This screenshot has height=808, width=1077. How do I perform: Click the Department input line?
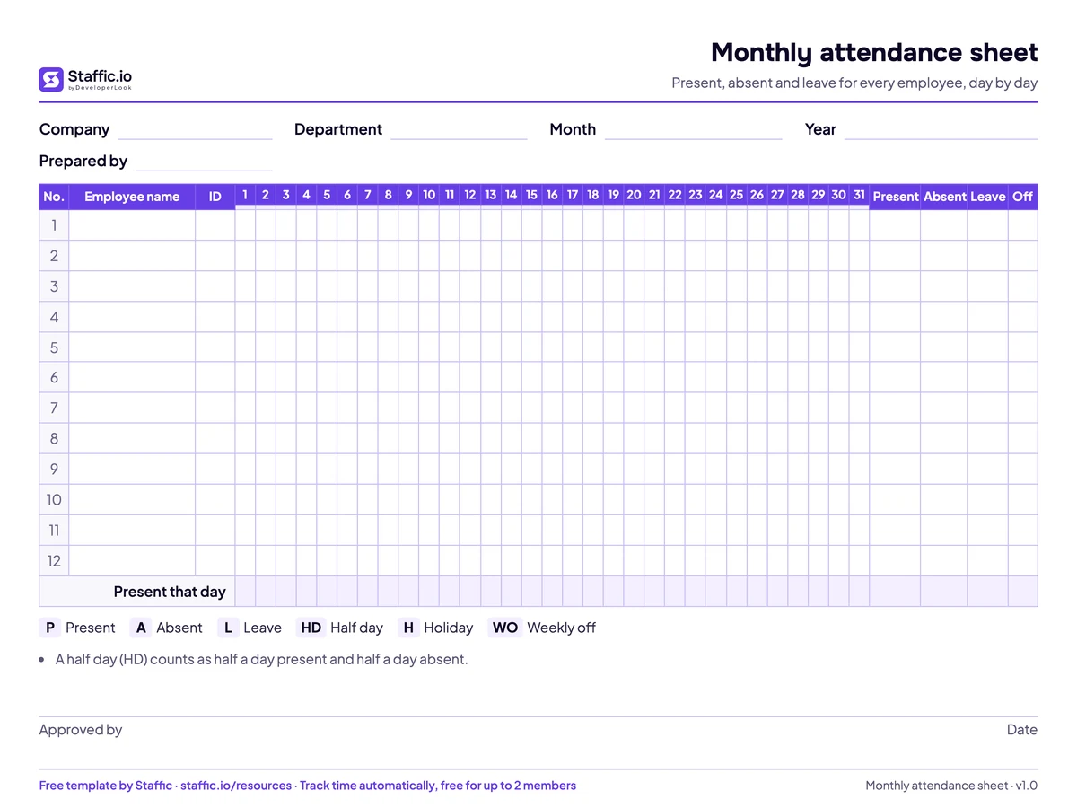459,131
